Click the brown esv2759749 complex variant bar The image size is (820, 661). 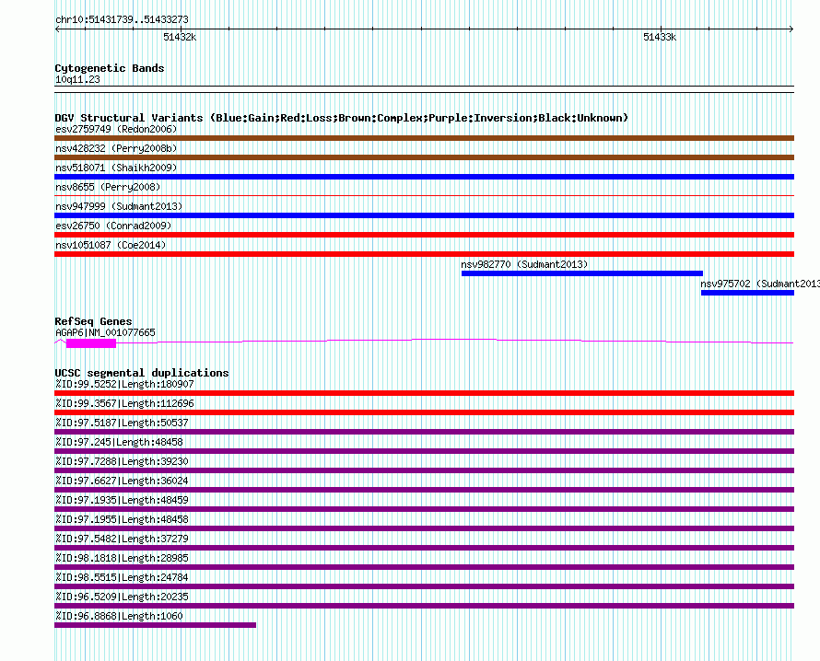click(x=424, y=138)
